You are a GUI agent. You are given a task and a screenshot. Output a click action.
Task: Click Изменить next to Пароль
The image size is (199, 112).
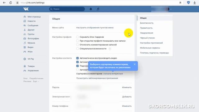[127, 87]
